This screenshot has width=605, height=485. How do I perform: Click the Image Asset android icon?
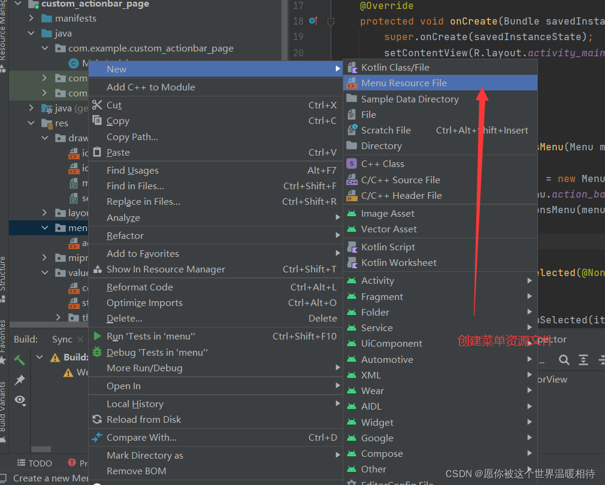(x=352, y=213)
